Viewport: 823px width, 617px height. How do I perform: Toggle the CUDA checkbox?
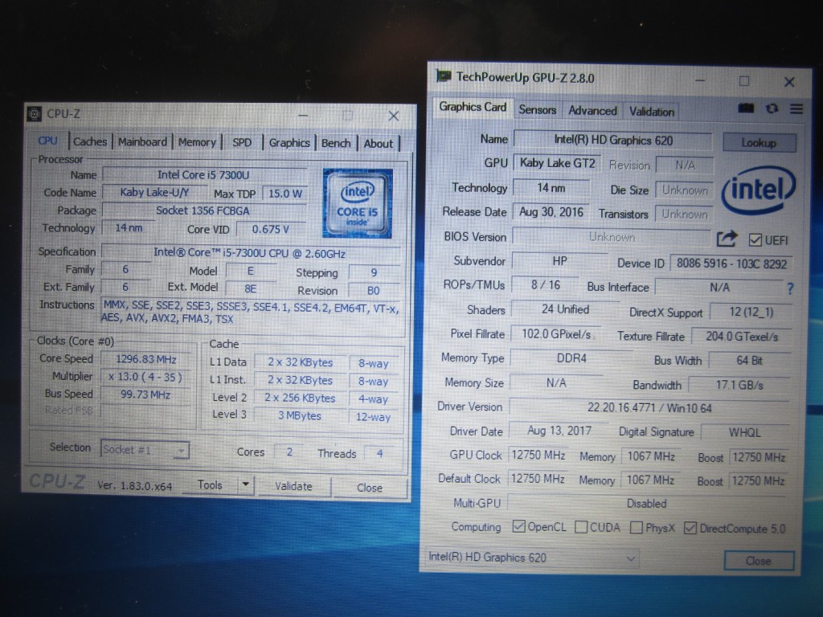(x=581, y=527)
